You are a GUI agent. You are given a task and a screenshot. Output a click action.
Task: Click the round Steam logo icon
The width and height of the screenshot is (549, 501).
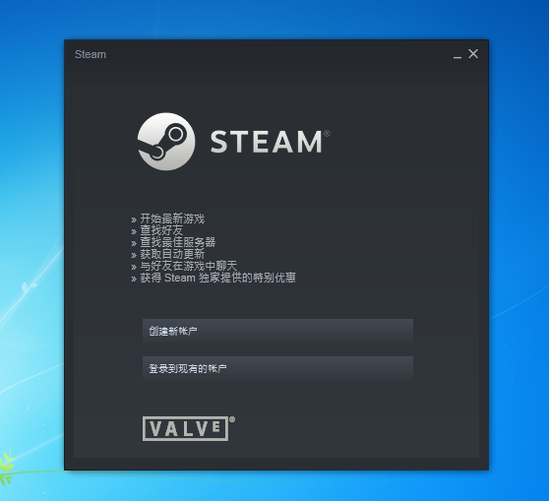click(x=166, y=142)
